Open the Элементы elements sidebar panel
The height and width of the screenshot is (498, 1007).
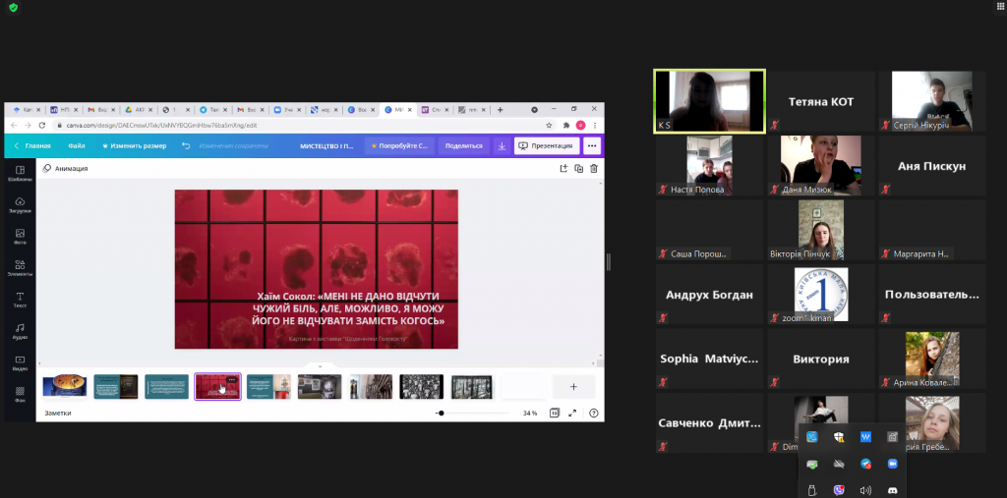click(x=20, y=268)
